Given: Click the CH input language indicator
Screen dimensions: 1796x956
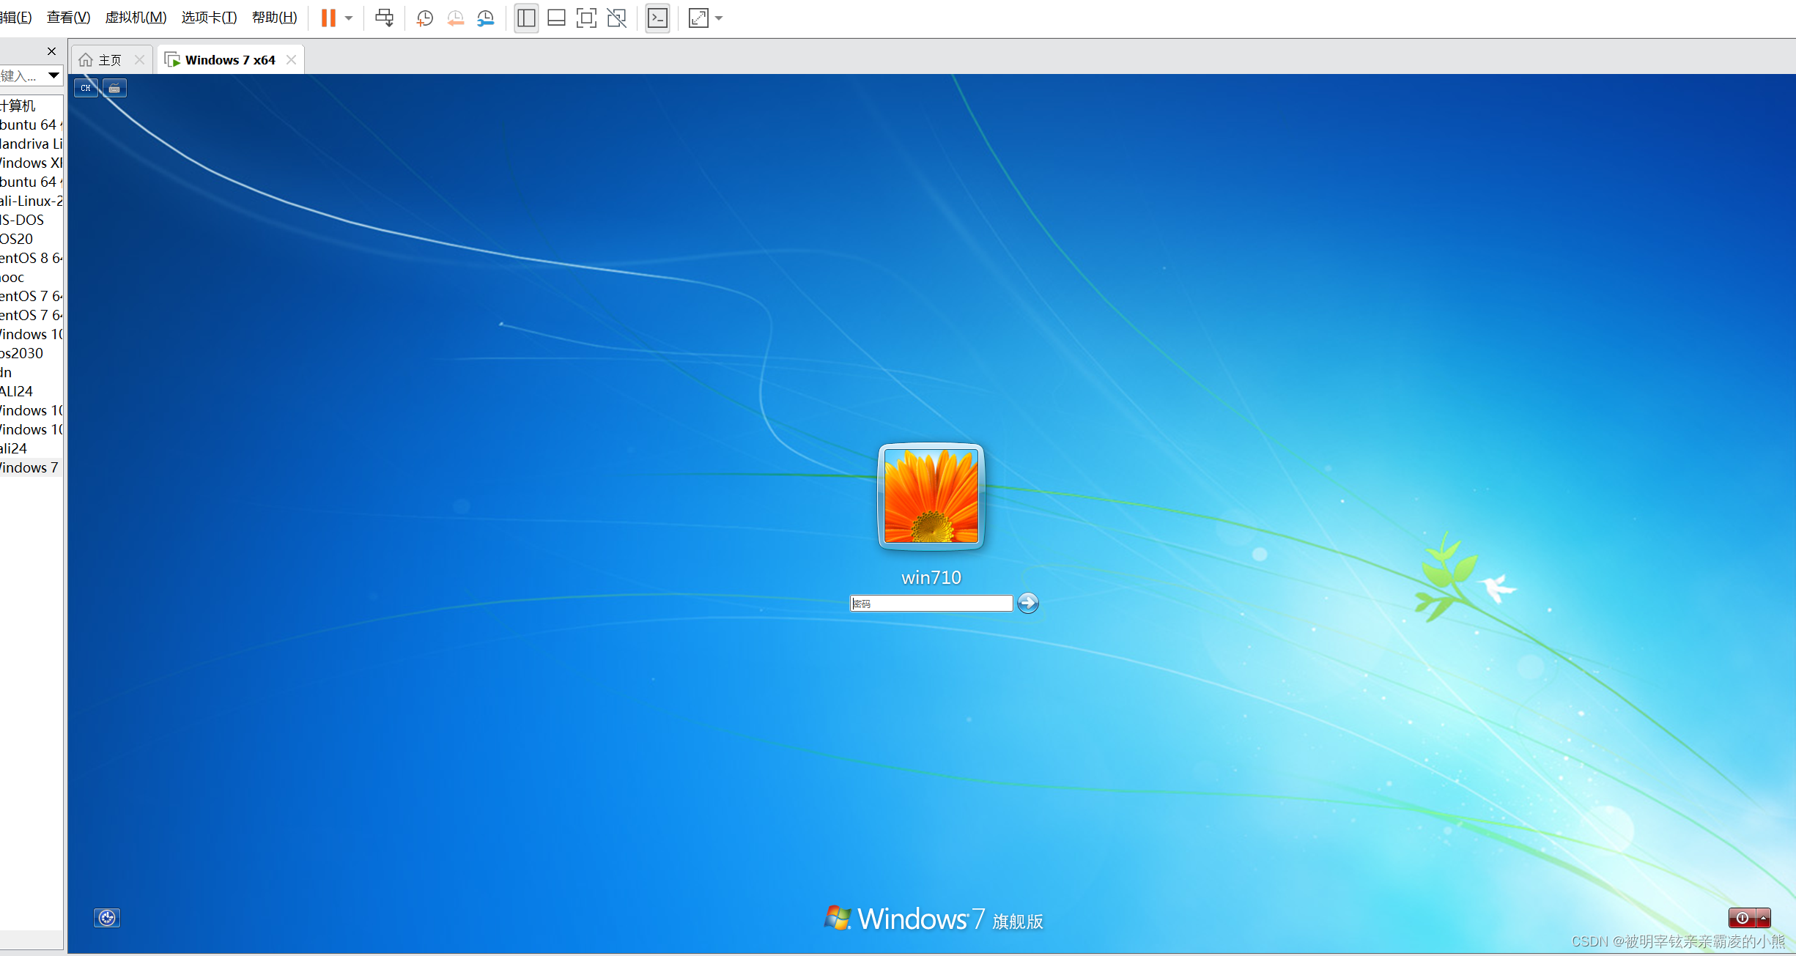Looking at the screenshot, I should coord(86,88).
